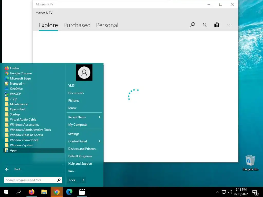
Task: Expand the Startup folder
Action: (34, 114)
